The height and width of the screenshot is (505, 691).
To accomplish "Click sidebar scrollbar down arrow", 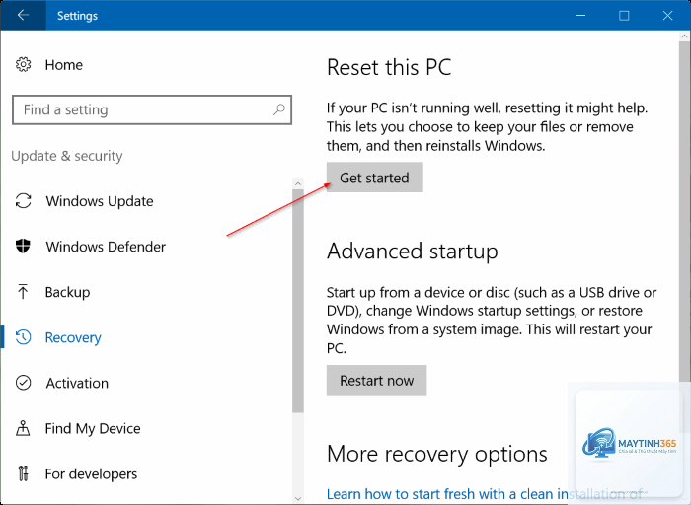I will [298, 498].
